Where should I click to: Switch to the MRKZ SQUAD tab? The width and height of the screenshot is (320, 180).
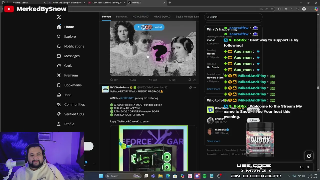pyautogui.click(x=162, y=16)
